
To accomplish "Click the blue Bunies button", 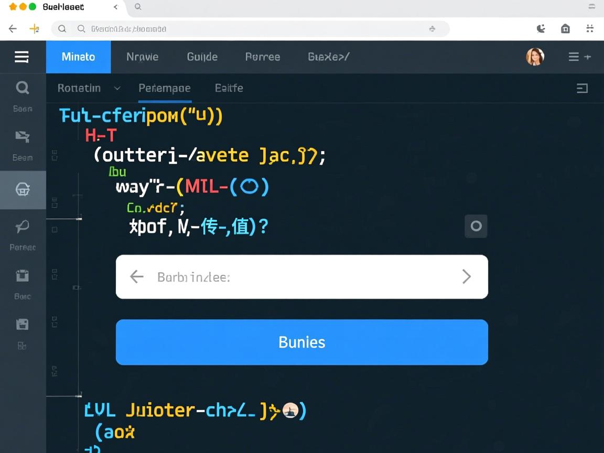I will point(301,342).
